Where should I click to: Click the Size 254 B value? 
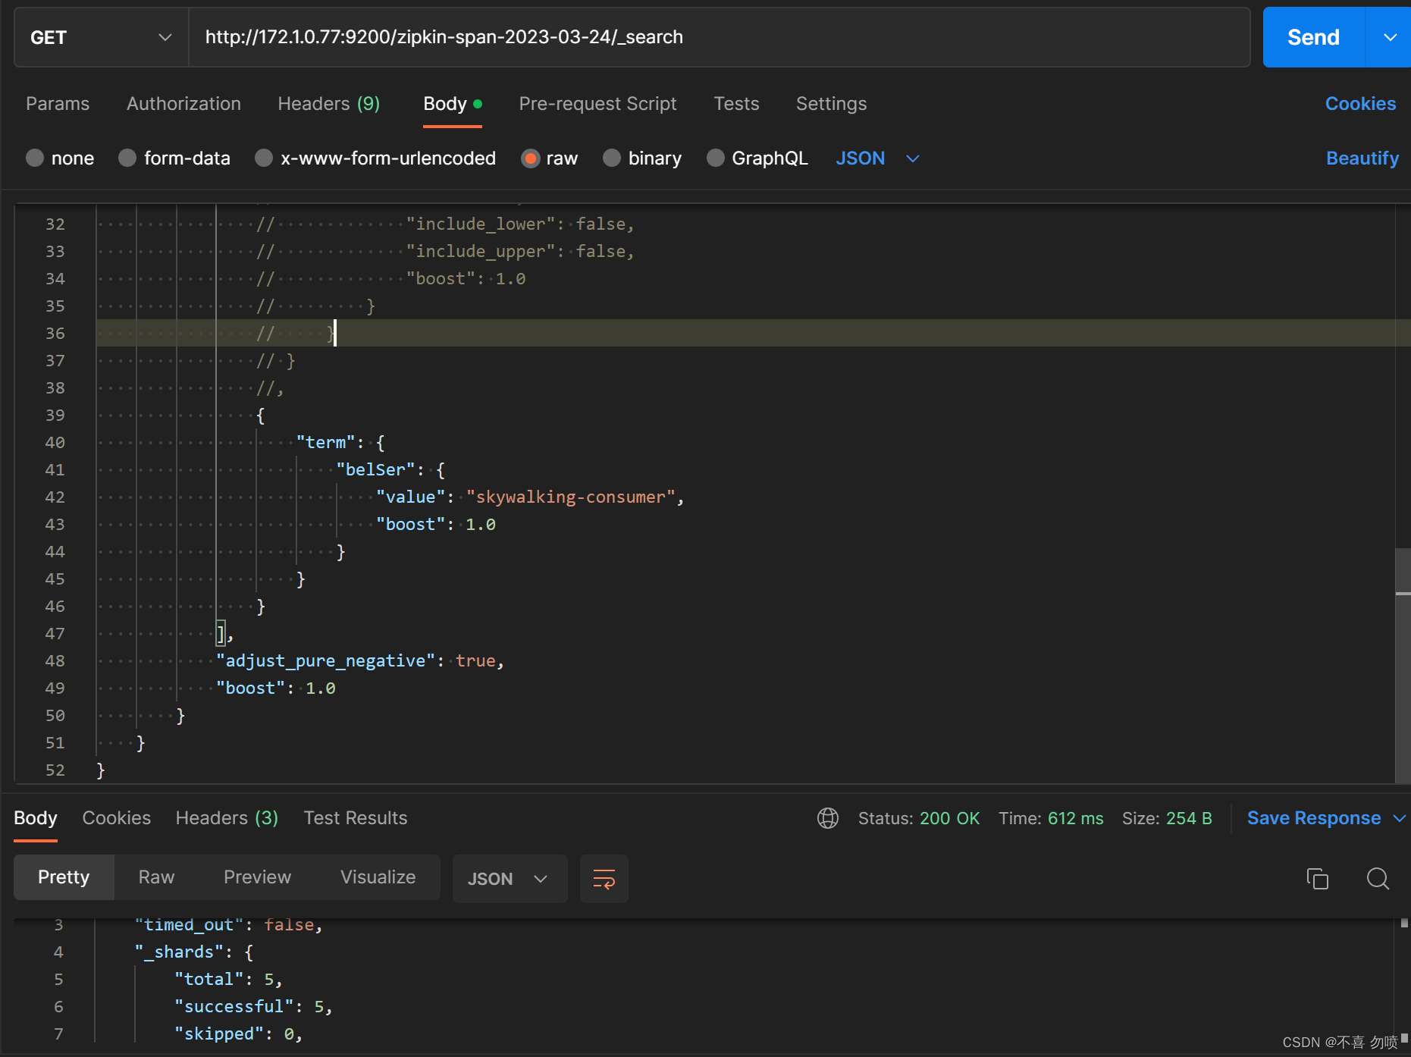click(x=1188, y=818)
